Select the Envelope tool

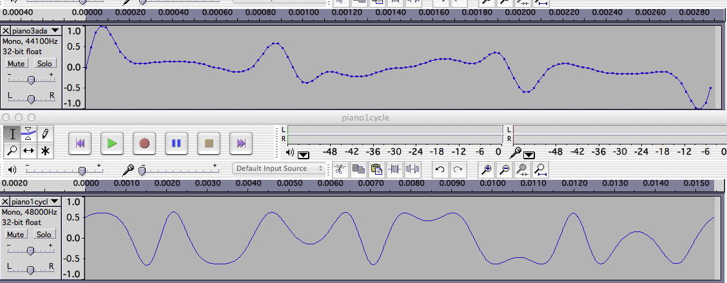[x=28, y=134]
